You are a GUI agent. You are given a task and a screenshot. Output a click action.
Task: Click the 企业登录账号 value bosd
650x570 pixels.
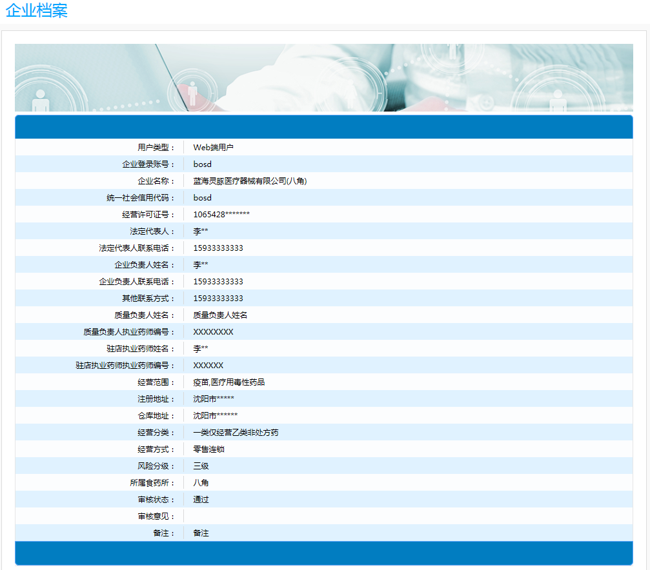(202, 164)
